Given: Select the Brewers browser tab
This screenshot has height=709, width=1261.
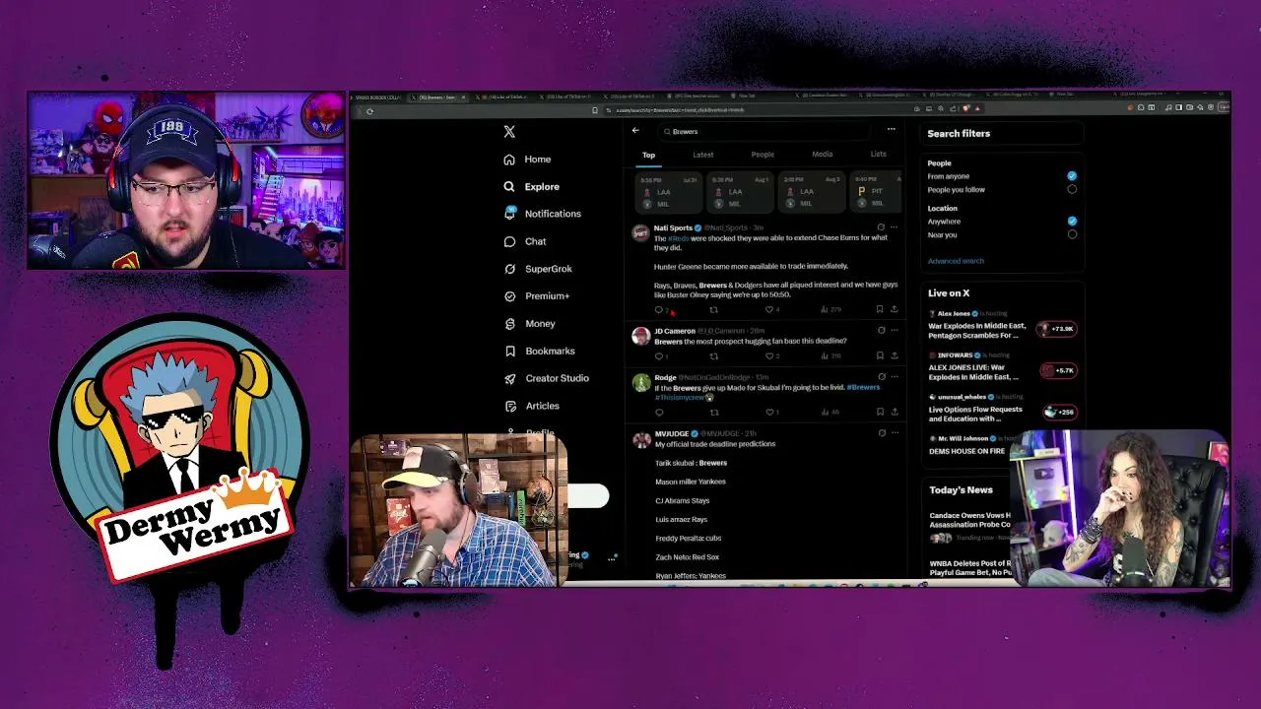Looking at the screenshot, I should 436,97.
